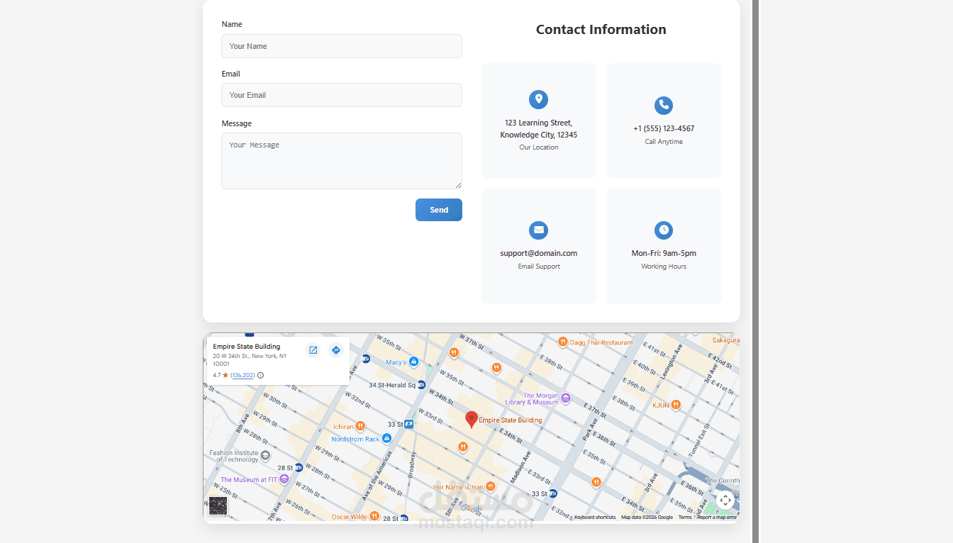Viewport: 953px width, 543px height.
Task: Click the page vertical scrollbar
Action: click(x=755, y=271)
